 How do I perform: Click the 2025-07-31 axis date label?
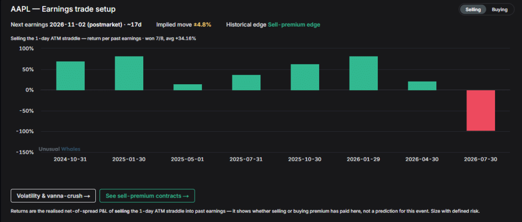(x=246, y=159)
